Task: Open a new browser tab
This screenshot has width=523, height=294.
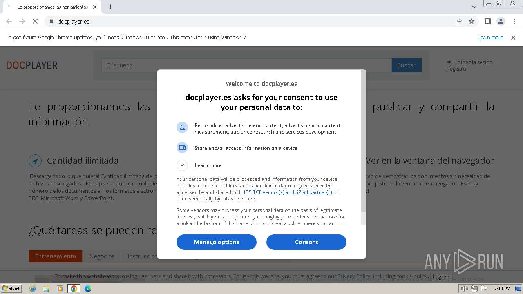Action: (x=110, y=7)
